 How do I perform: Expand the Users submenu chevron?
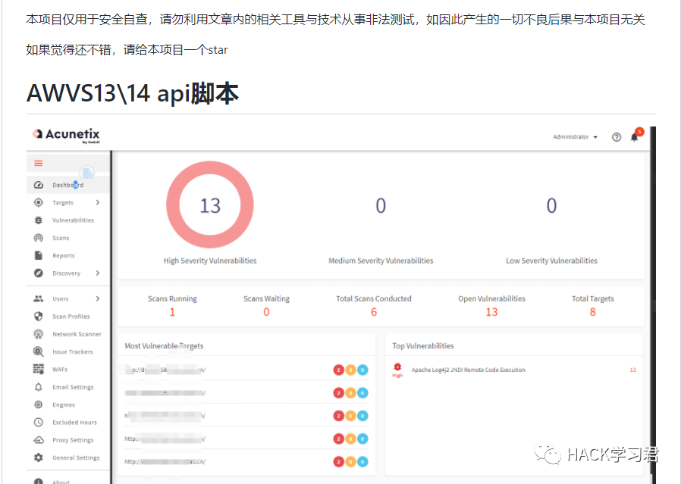(x=98, y=299)
